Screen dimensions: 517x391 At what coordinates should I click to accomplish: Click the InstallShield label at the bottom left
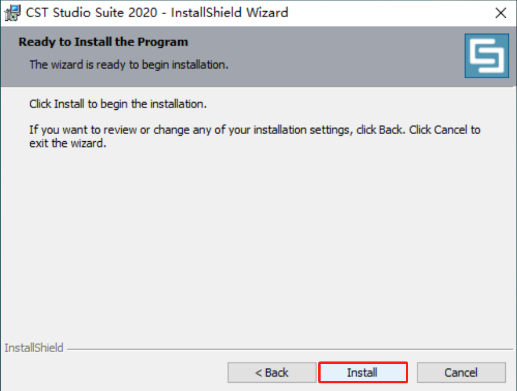34,348
